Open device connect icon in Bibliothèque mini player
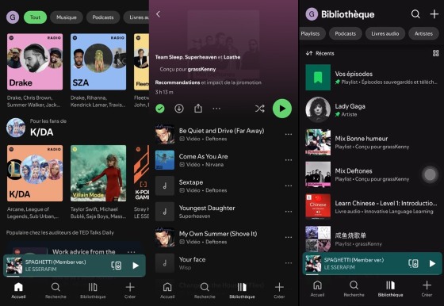 point(413,263)
